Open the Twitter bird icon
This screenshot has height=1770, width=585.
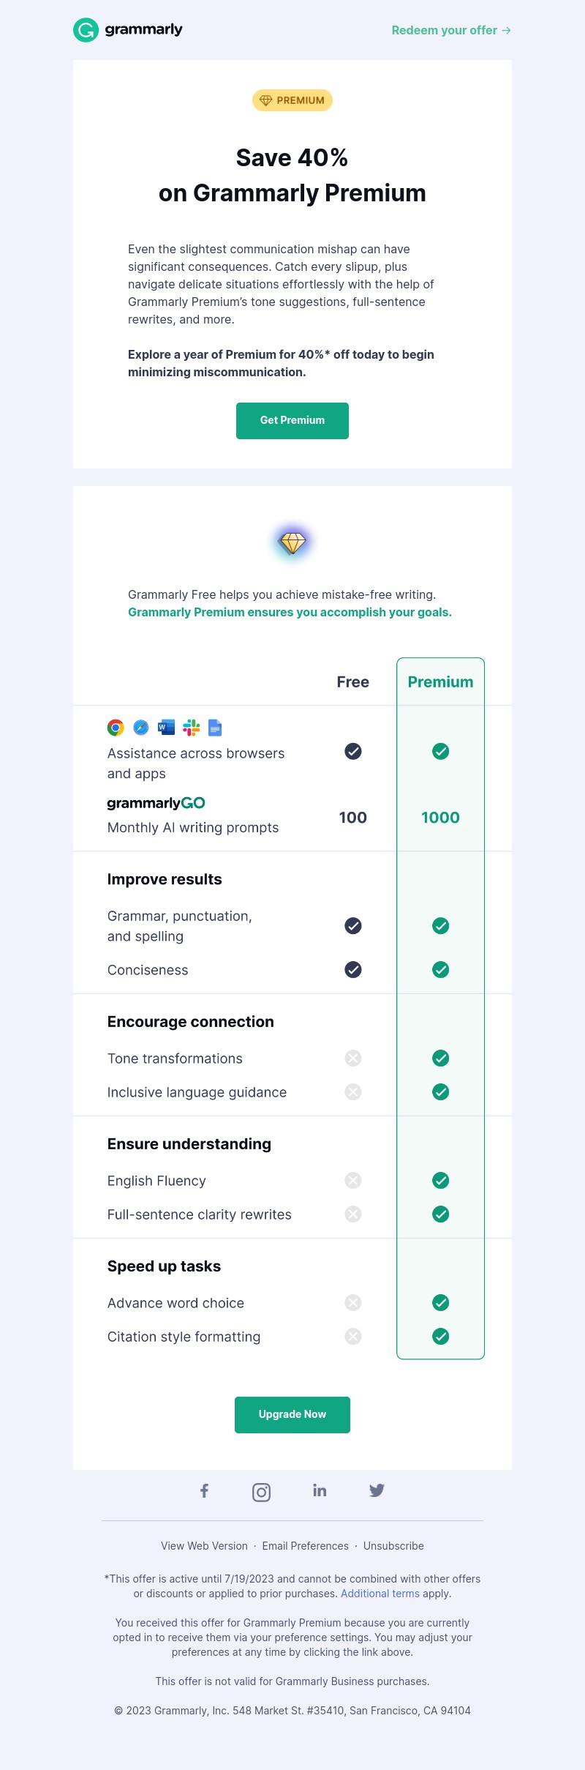(x=377, y=1490)
